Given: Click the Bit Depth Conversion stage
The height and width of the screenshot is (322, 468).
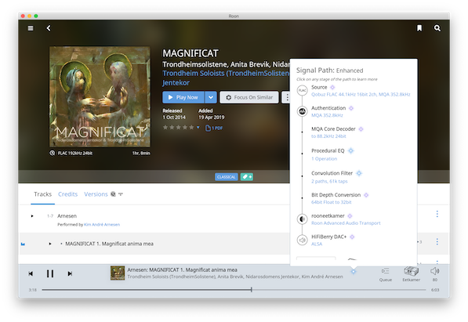Looking at the screenshot, I should click(336, 195).
